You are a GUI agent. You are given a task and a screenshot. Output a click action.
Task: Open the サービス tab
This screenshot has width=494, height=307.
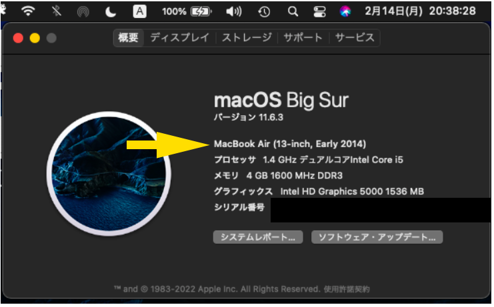(x=355, y=38)
